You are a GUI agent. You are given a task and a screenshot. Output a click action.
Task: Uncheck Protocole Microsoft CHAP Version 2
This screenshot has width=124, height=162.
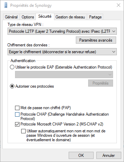point(17,124)
